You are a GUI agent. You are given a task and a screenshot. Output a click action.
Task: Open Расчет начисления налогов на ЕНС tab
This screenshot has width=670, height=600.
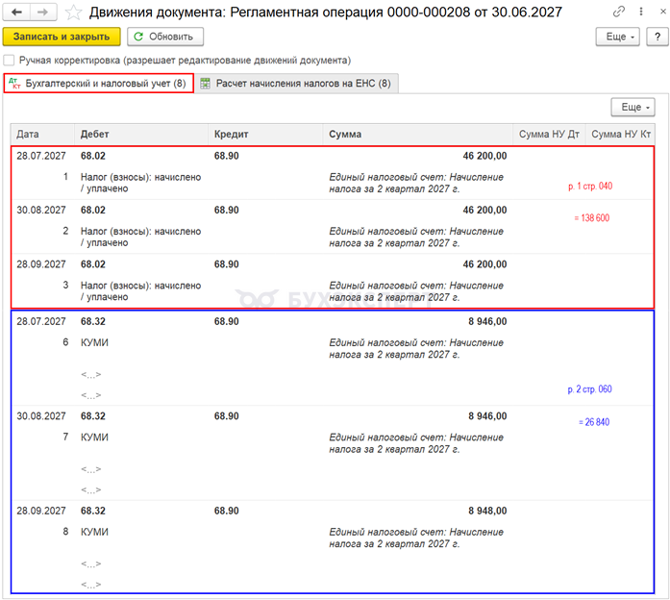tap(297, 84)
